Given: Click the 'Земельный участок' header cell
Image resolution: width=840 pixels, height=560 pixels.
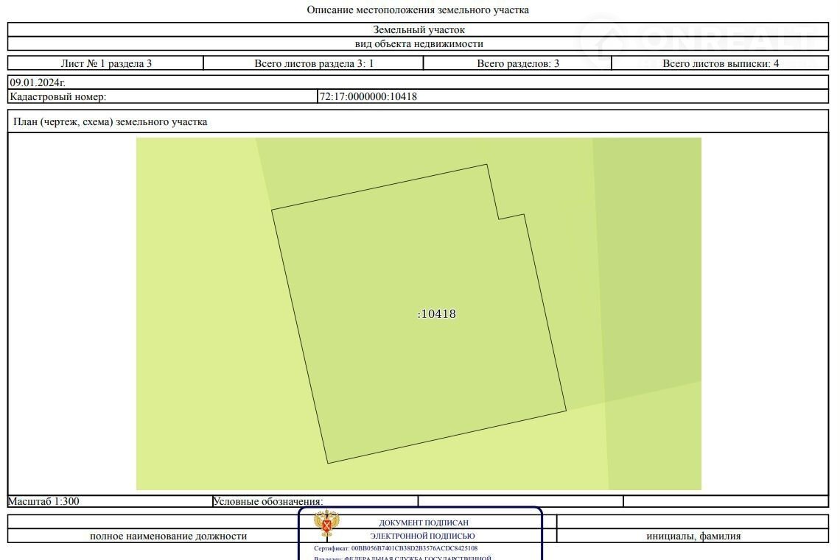Looking at the screenshot, I should point(419,30).
